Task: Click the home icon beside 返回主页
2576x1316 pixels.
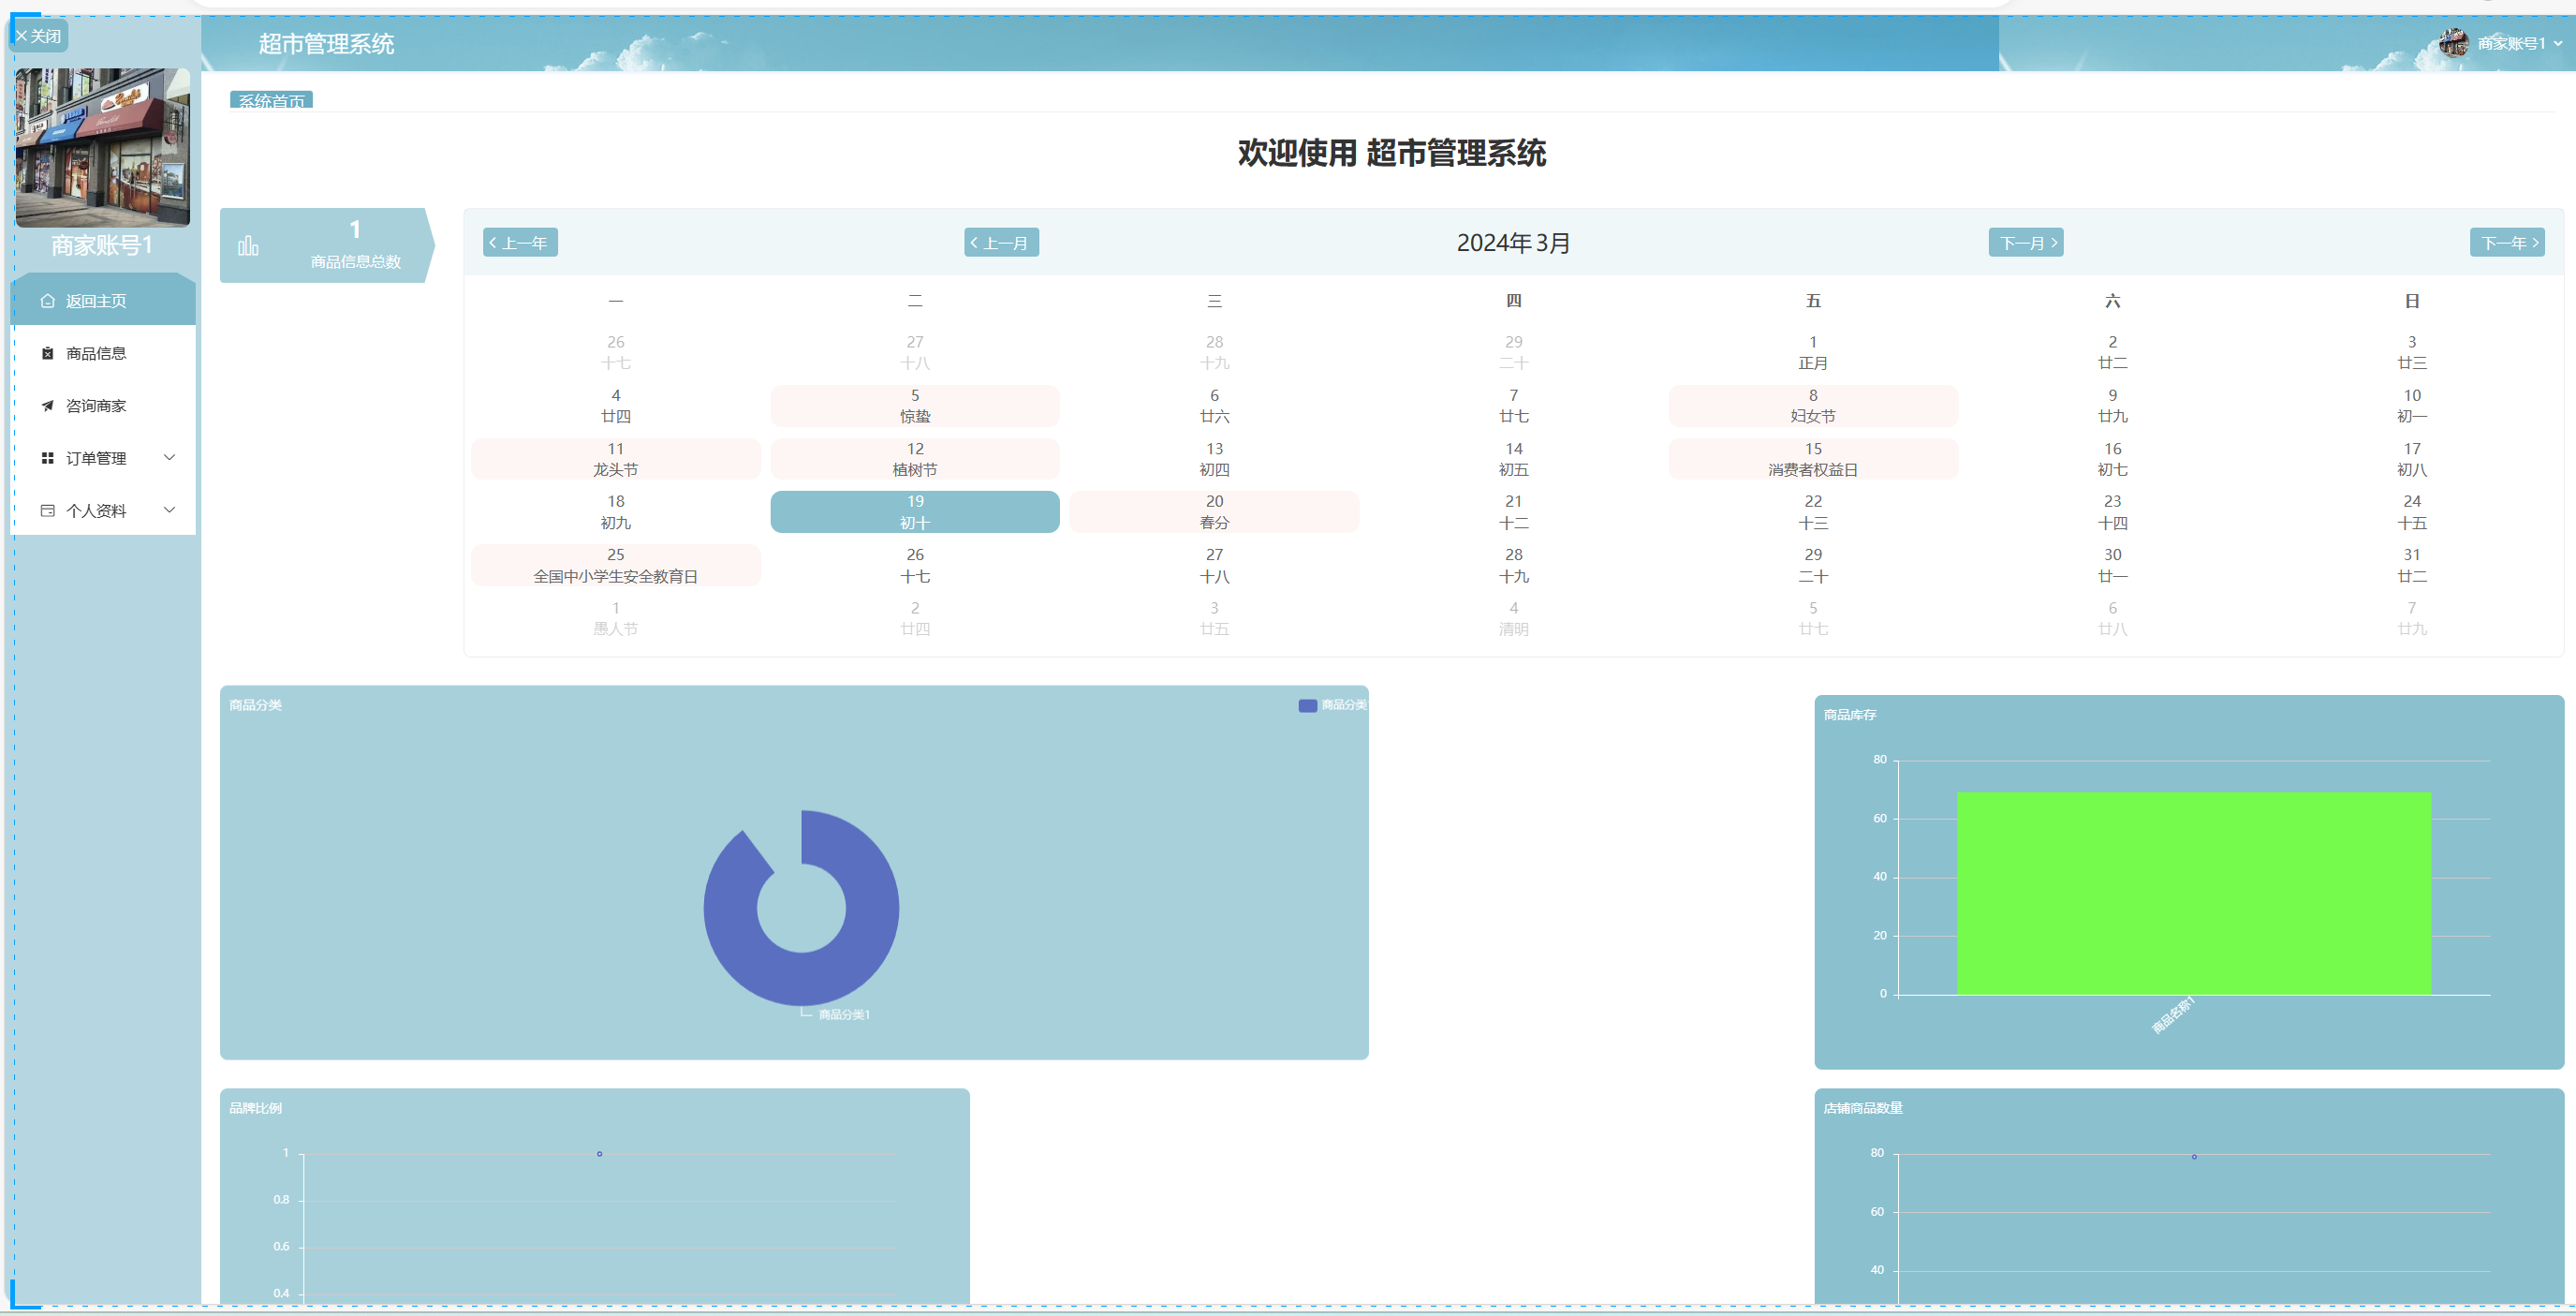Action: (x=47, y=301)
